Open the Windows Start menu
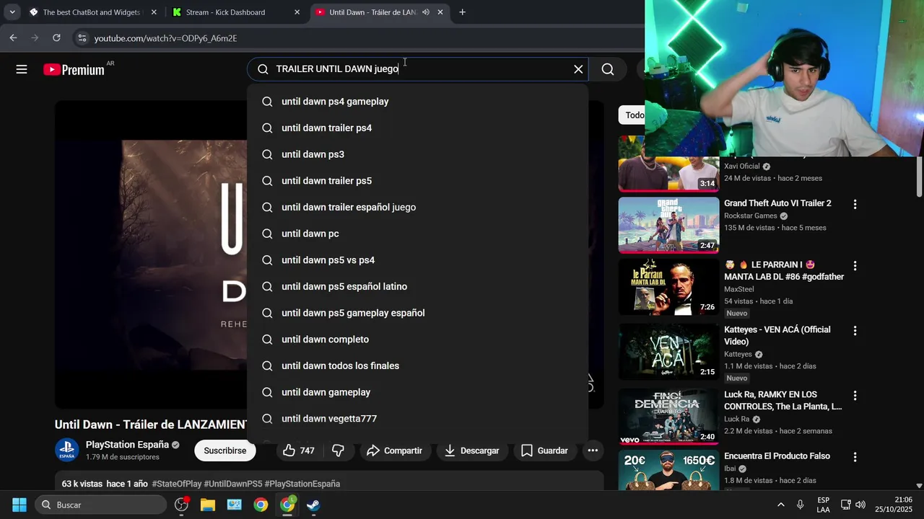The height and width of the screenshot is (519, 924). coord(19,505)
